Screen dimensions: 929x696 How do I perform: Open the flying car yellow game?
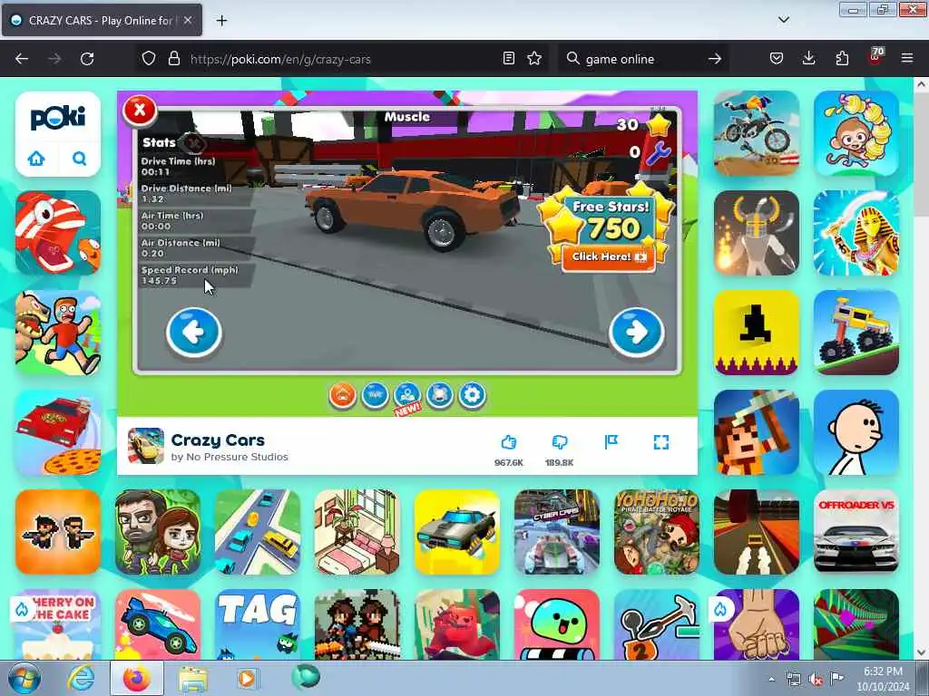point(457,531)
